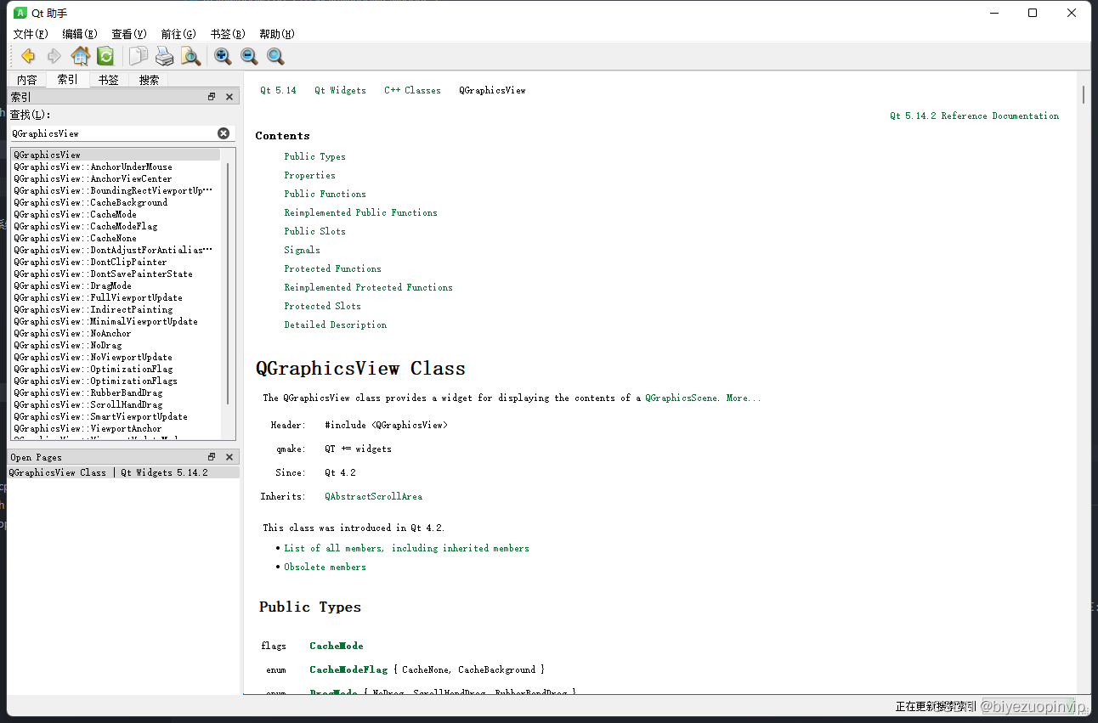Close the 索引 panel
Image resolution: width=1098 pixels, height=723 pixels.
(x=229, y=97)
